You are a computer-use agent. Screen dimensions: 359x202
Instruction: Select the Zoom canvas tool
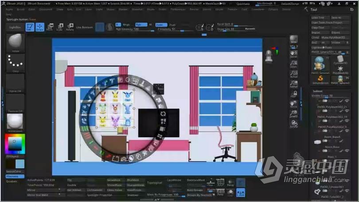[294, 64]
